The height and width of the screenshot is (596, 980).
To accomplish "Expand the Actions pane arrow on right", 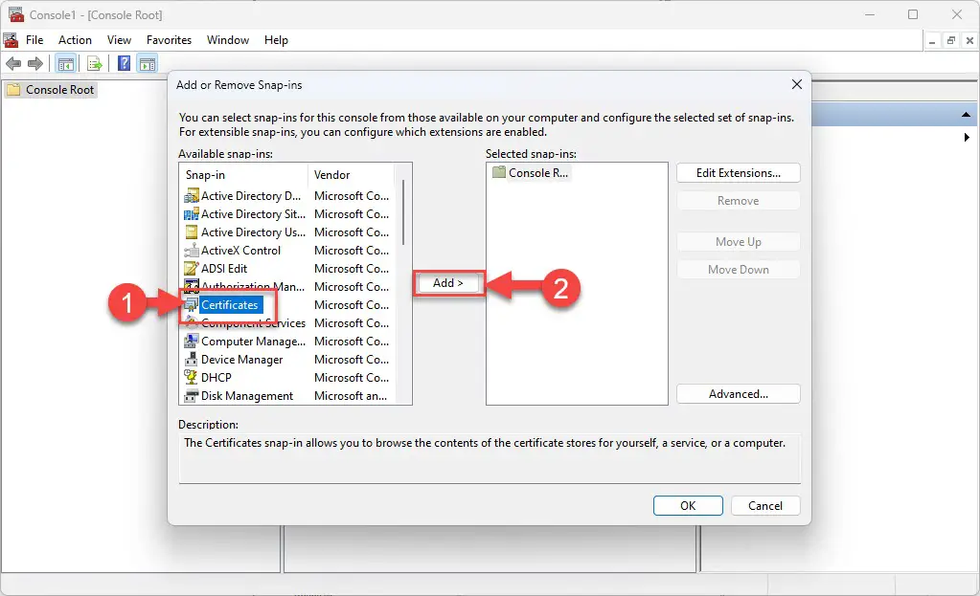I will (967, 138).
